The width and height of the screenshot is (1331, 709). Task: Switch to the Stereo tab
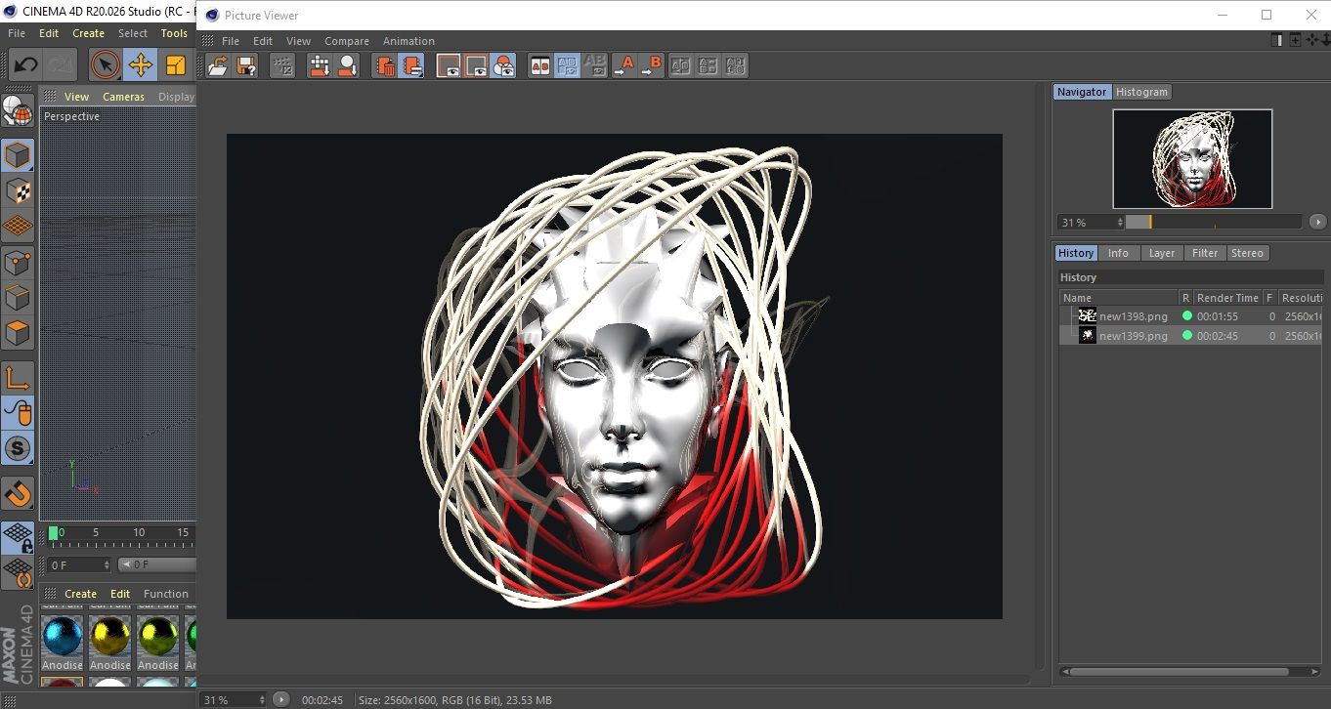1247,253
